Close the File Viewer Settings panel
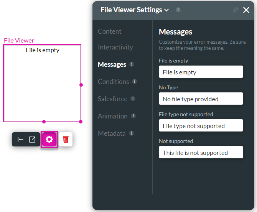Viewport: 257px width, 212px height. tap(246, 10)
